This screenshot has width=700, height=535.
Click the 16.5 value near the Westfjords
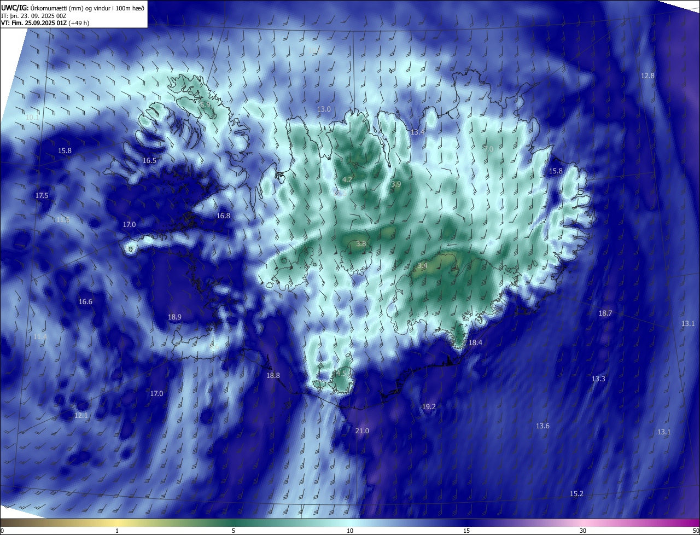tap(149, 161)
